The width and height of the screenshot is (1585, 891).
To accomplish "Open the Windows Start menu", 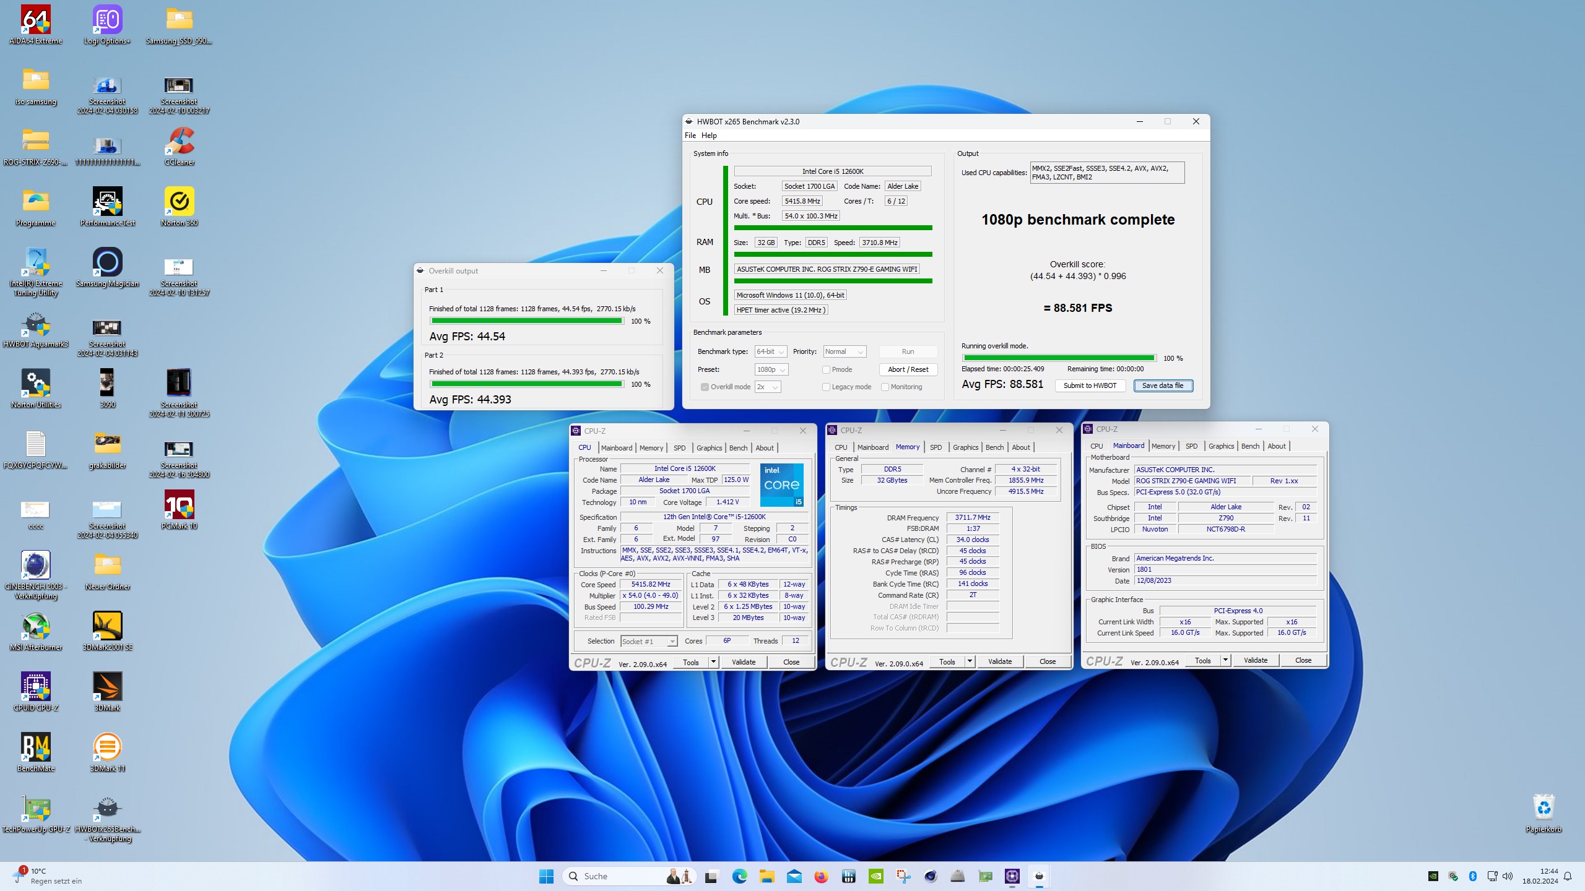I will [x=546, y=876].
